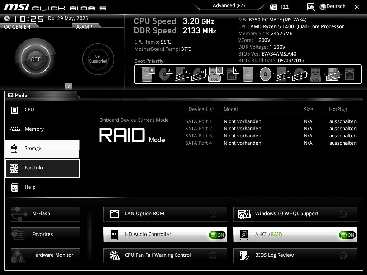Screen dimensions: 367x275
Task: Select legacy USB key boot icon
Action: [315, 74]
